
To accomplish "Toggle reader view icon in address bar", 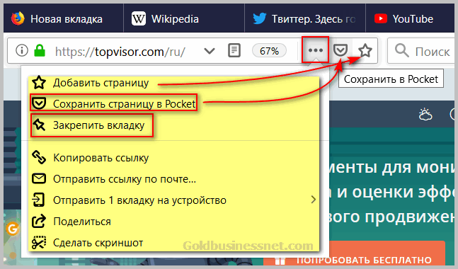I will point(234,50).
